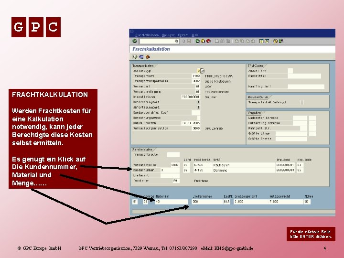Click the Material input field with 42
The width and height of the screenshot is (344, 258).
click(x=172, y=202)
